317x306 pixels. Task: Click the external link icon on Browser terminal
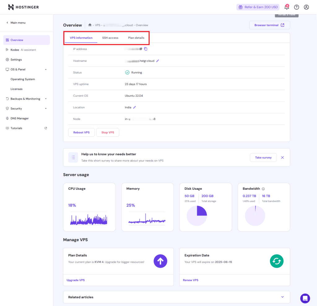(x=282, y=25)
